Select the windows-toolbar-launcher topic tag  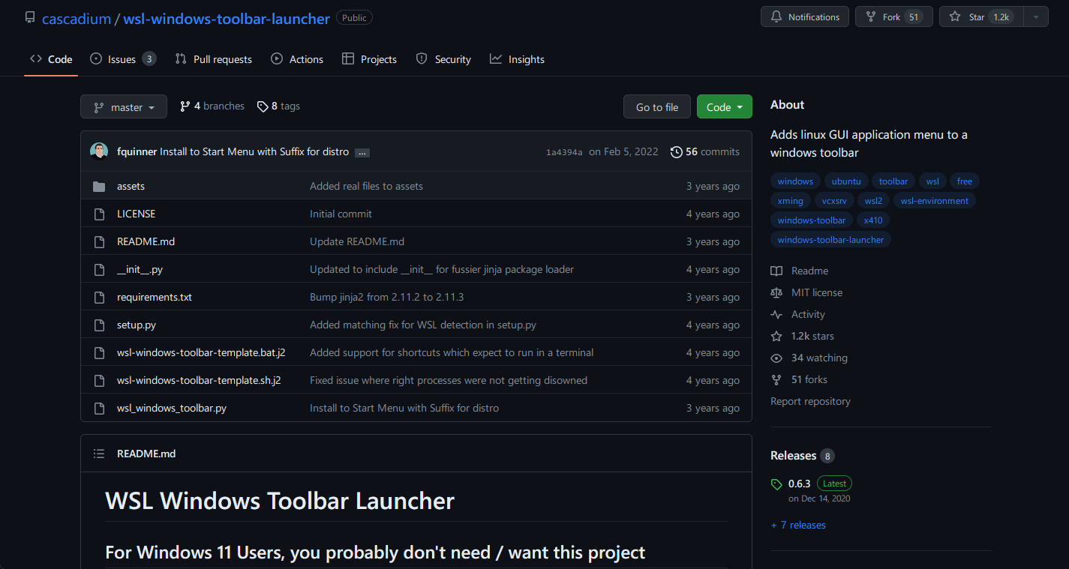click(830, 240)
